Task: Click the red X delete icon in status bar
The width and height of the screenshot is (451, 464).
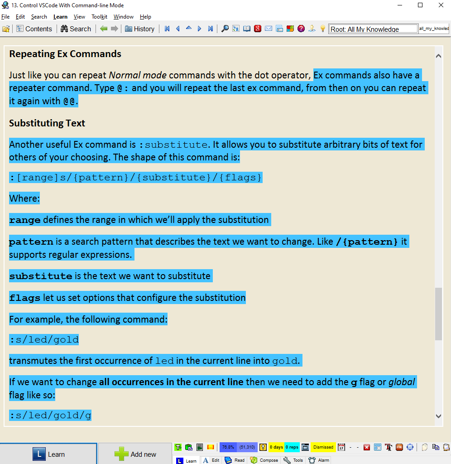Action: pyautogui.click(x=366, y=447)
